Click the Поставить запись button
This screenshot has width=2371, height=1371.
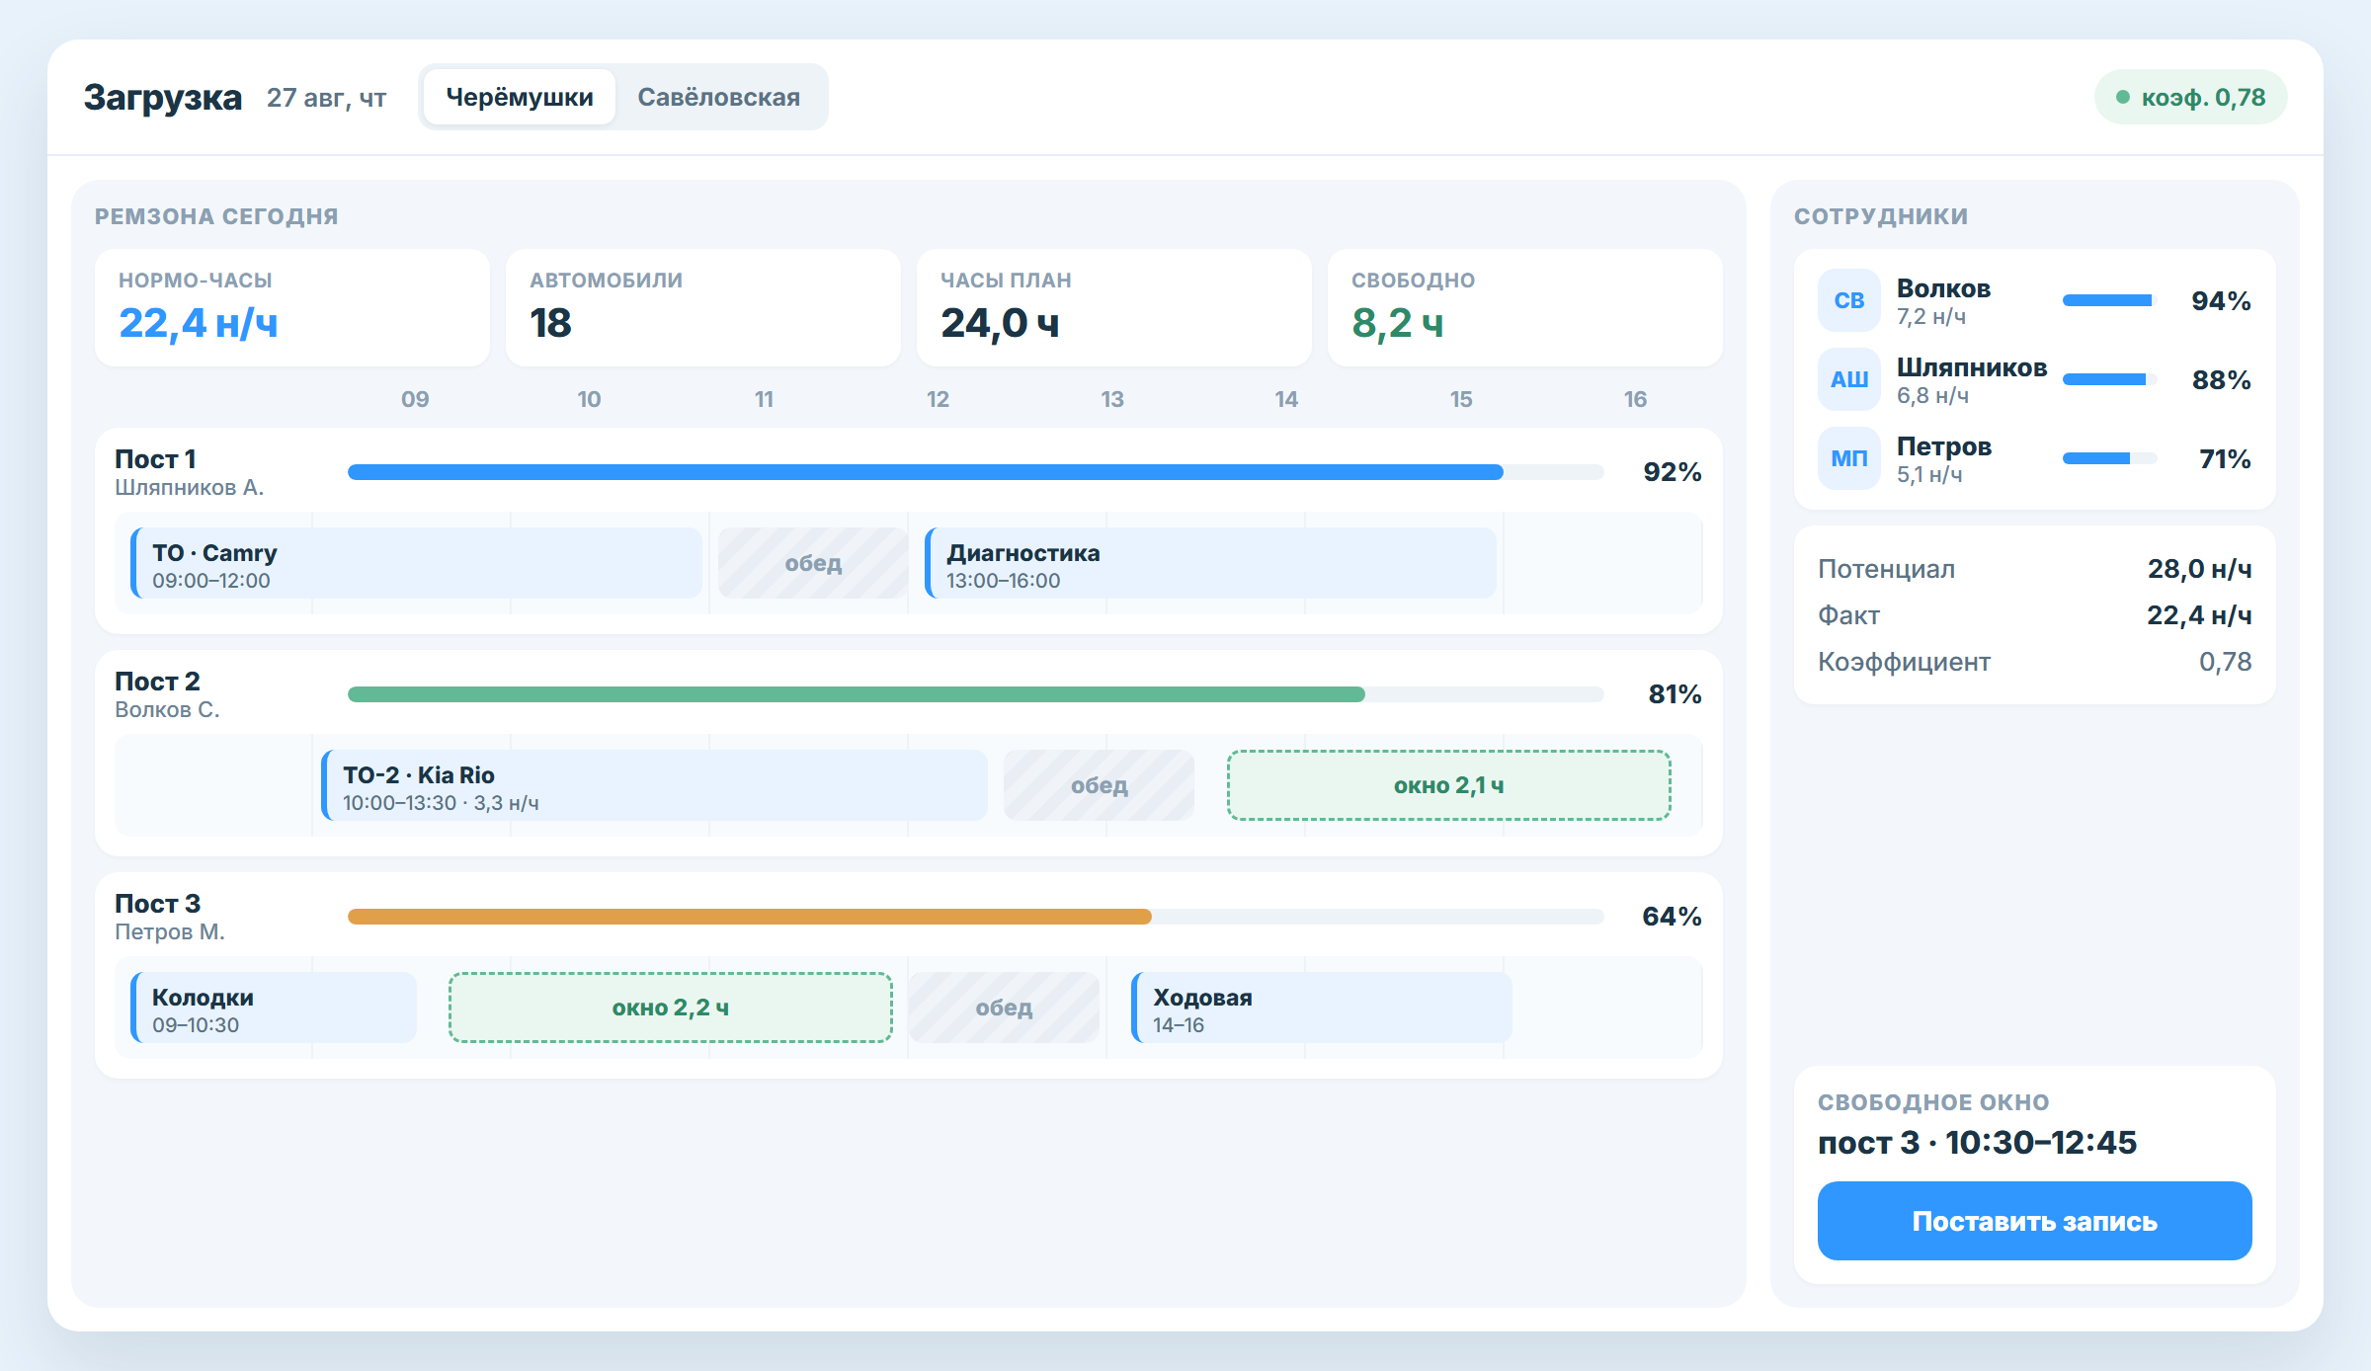2034,1221
